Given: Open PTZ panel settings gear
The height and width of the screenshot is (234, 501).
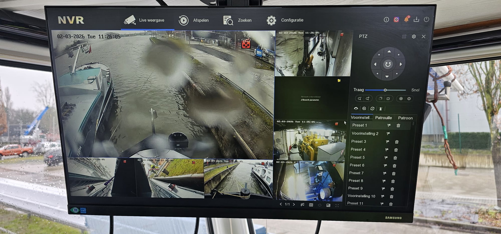Looking at the screenshot, I should 414,36.
